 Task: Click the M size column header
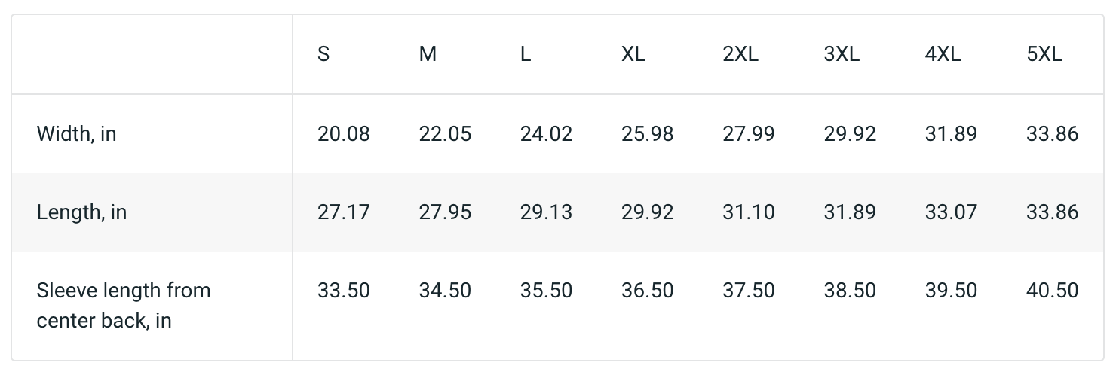(x=428, y=54)
